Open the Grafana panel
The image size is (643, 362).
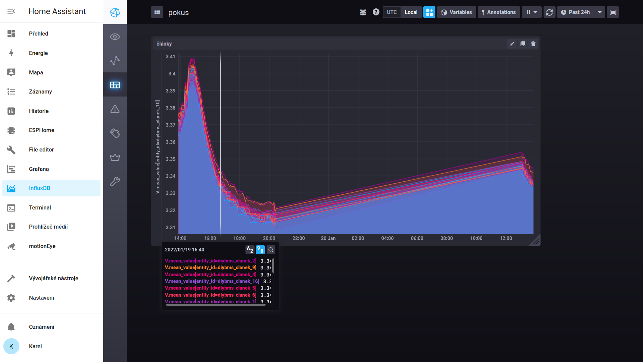pyautogui.click(x=51, y=169)
